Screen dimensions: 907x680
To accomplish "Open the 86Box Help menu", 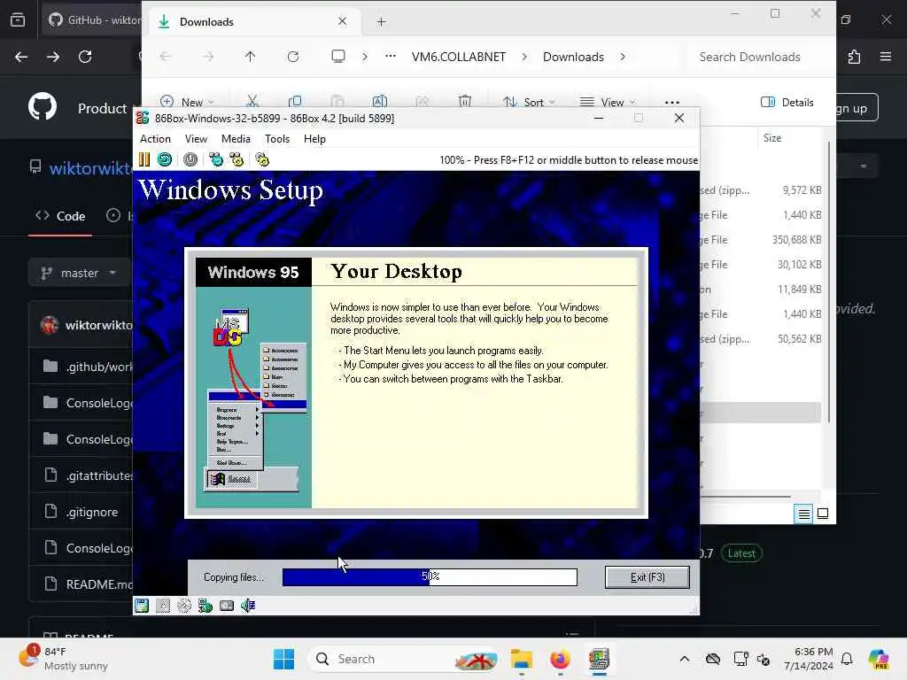I will pyautogui.click(x=314, y=139).
